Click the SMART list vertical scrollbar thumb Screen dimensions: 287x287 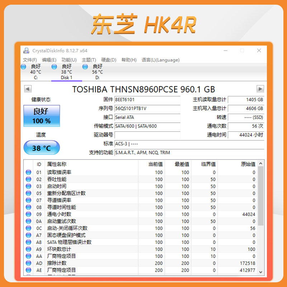coord(261,196)
